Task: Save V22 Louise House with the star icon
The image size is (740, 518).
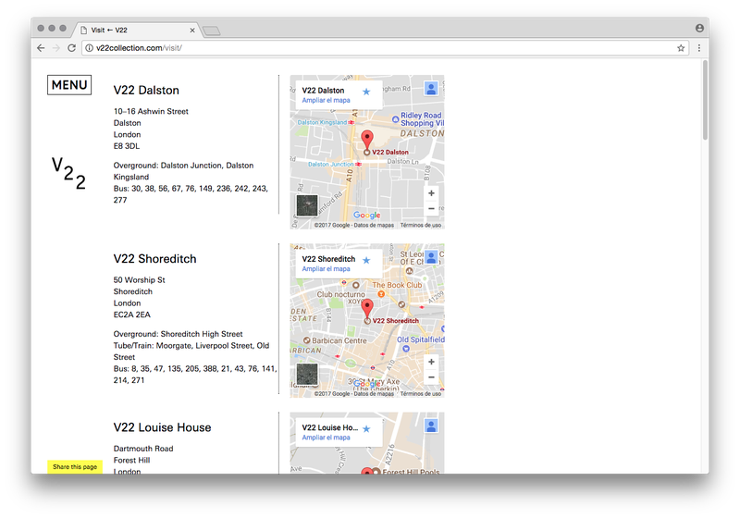Action: pos(366,429)
